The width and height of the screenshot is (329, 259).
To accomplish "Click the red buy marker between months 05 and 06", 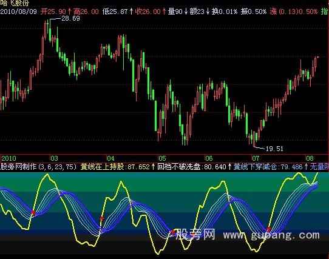I will [173, 232].
